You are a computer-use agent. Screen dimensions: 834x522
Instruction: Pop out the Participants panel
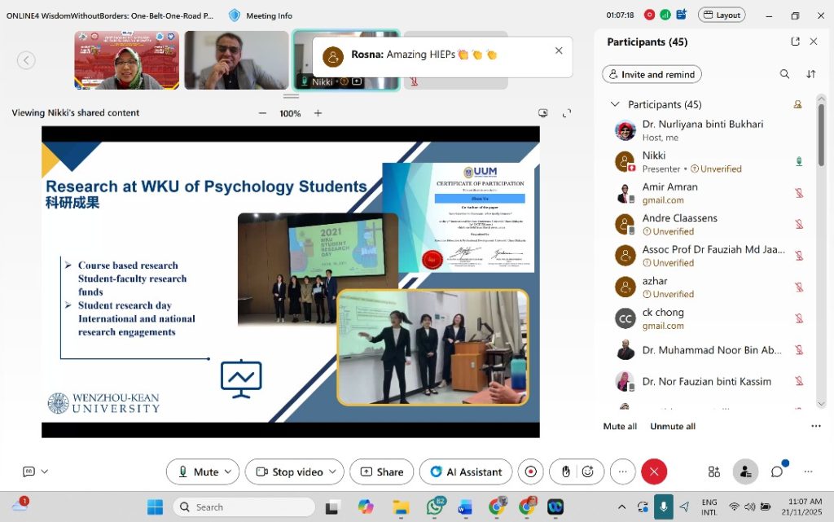(x=795, y=42)
